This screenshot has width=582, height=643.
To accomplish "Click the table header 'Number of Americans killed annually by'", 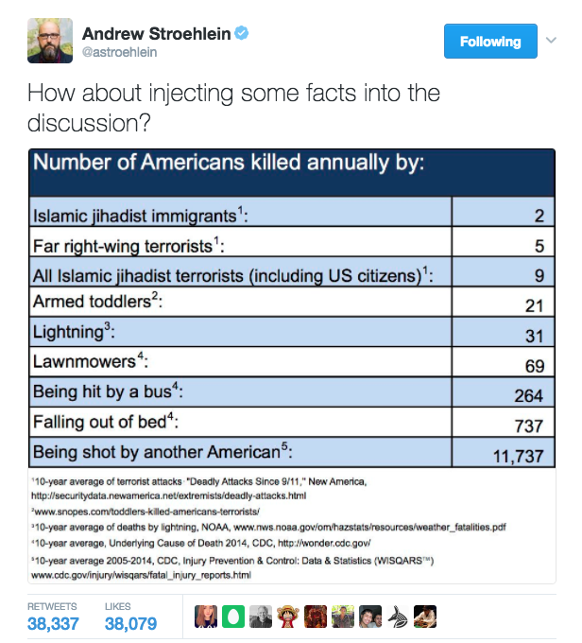I will coord(229,163).
